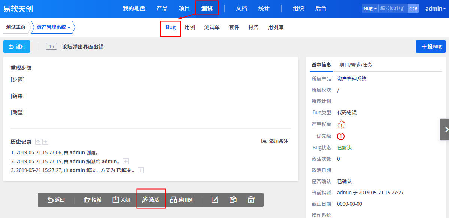Click the copy bug icon
This screenshot has height=218, width=449.
point(233,200)
